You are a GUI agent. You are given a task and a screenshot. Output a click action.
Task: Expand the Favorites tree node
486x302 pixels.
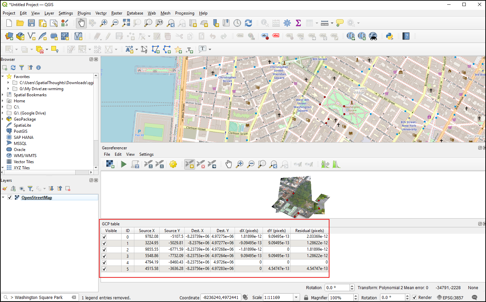click(x=3, y=77)
